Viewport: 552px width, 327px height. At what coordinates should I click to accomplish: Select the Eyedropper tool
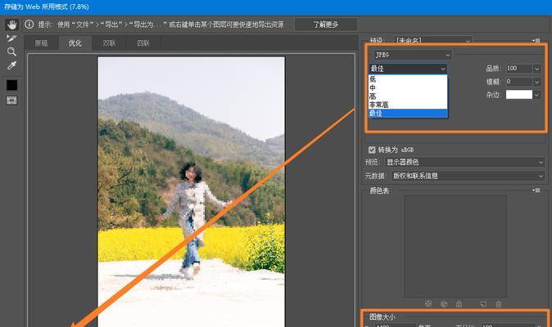[x=11, y=65]
